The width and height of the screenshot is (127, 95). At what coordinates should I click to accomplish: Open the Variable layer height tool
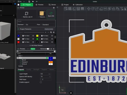82,9
